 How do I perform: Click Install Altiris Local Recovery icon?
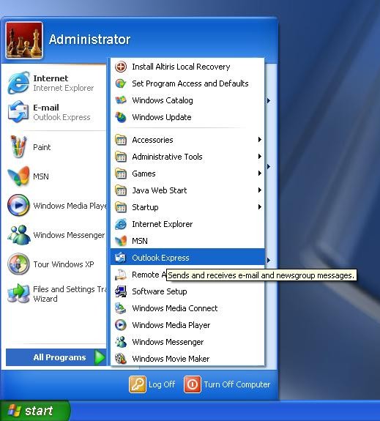(121, 67)
